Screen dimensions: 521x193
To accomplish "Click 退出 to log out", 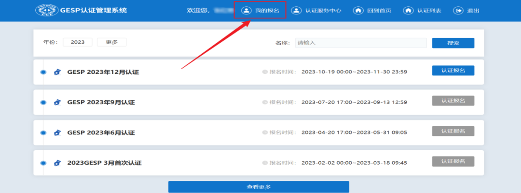I will coord(466,11).
